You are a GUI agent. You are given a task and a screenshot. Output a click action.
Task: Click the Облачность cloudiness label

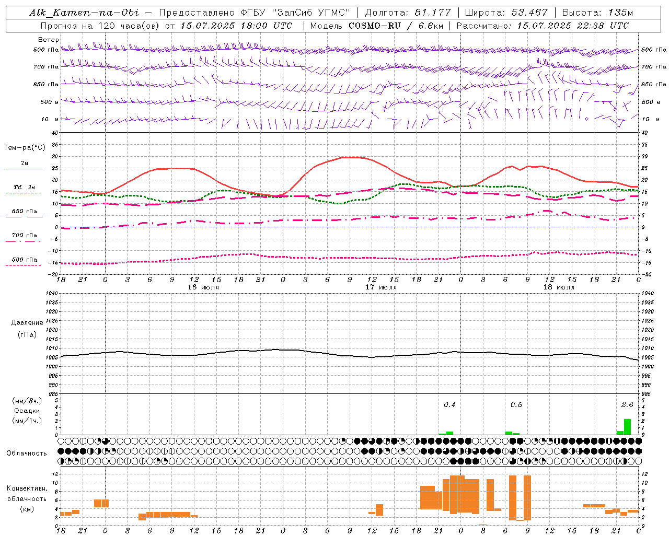point(27,453)
